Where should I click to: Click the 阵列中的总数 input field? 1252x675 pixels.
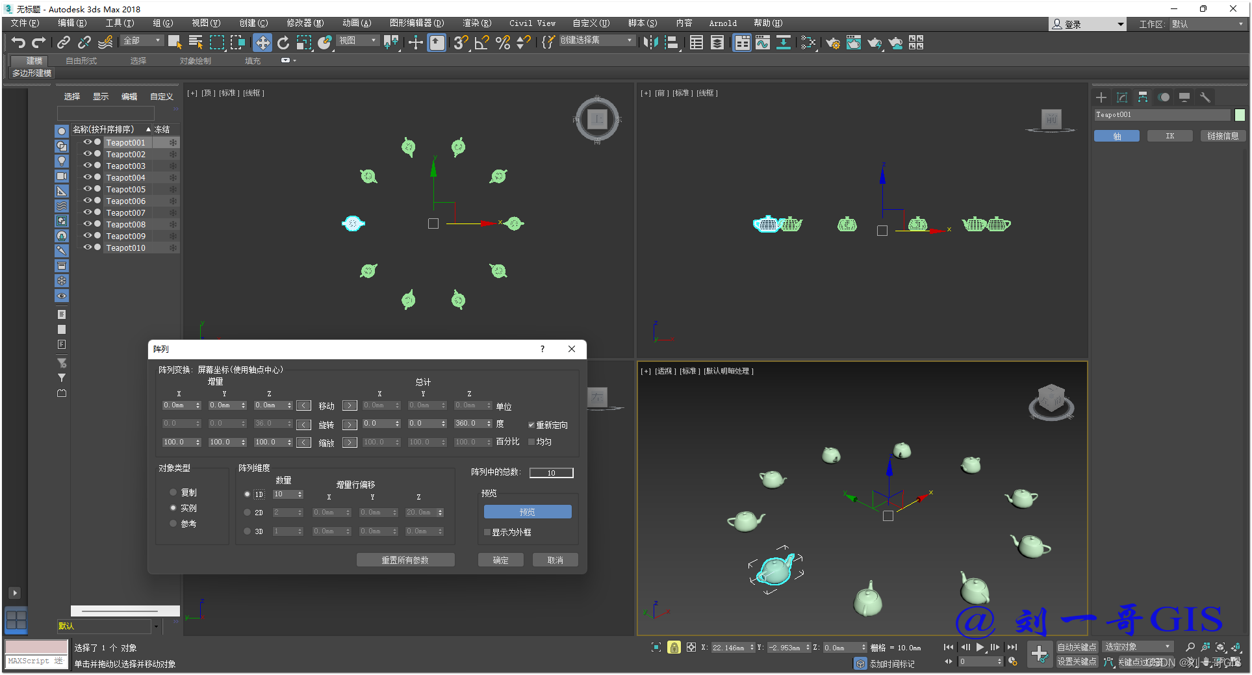550,472
